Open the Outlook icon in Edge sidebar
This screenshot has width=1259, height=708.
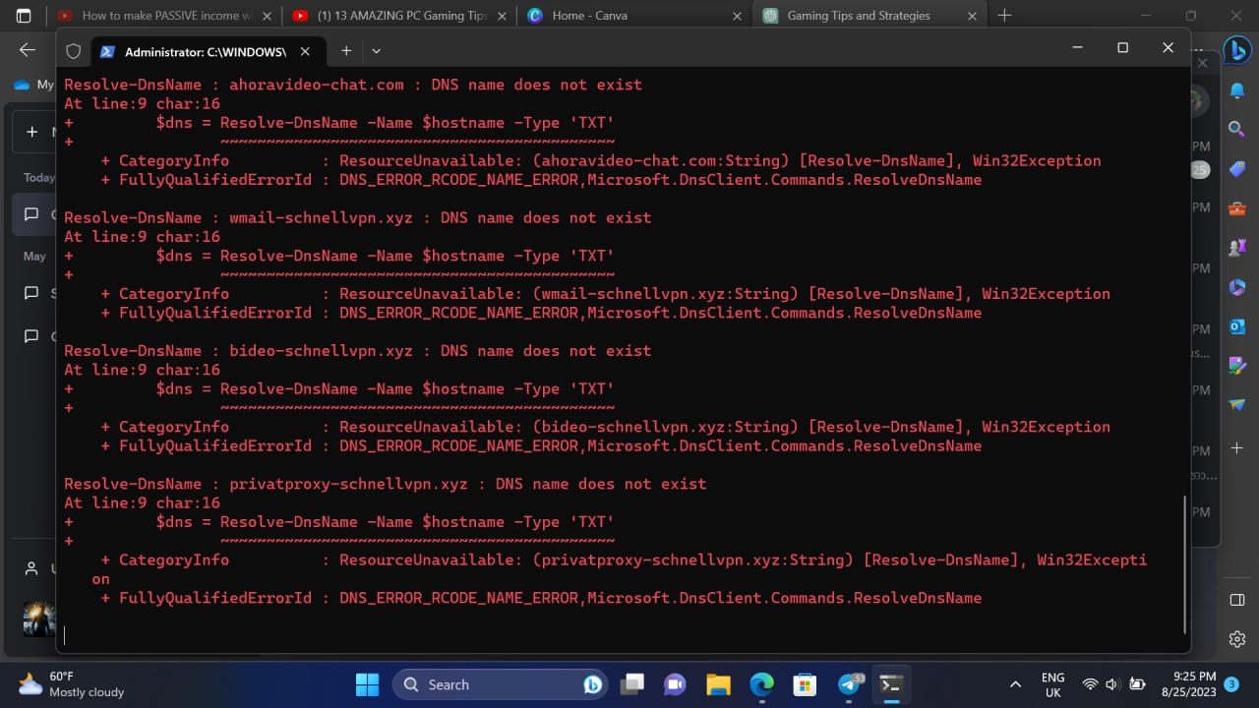pyautogui.click(x=1237, y=326)
